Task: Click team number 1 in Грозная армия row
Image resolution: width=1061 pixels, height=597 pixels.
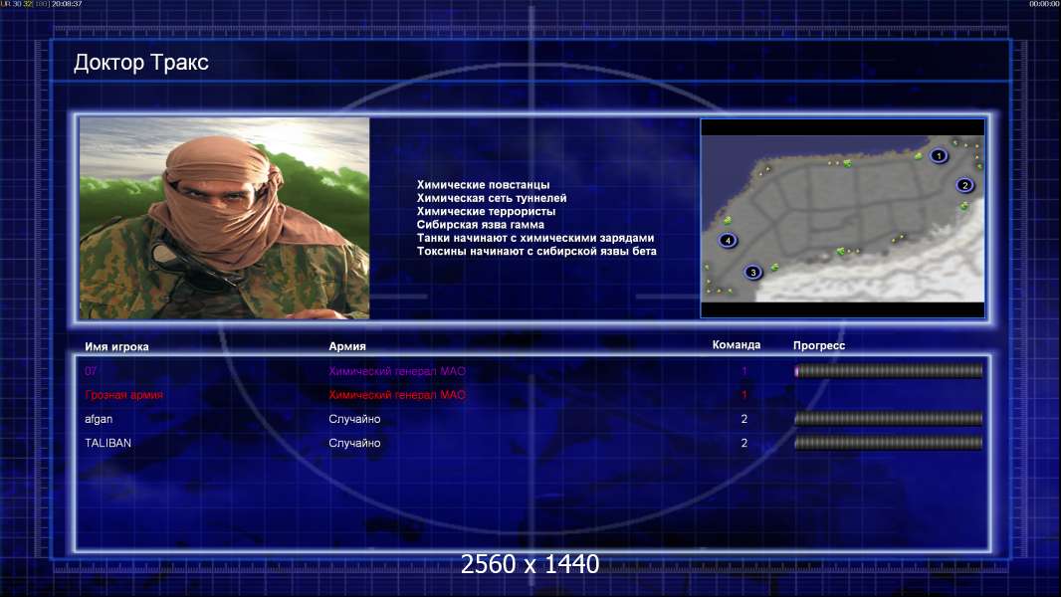Action: (744, 395)
